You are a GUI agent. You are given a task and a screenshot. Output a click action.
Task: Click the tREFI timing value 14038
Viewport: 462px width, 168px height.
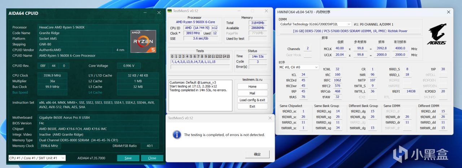click(x=411, y=91)
